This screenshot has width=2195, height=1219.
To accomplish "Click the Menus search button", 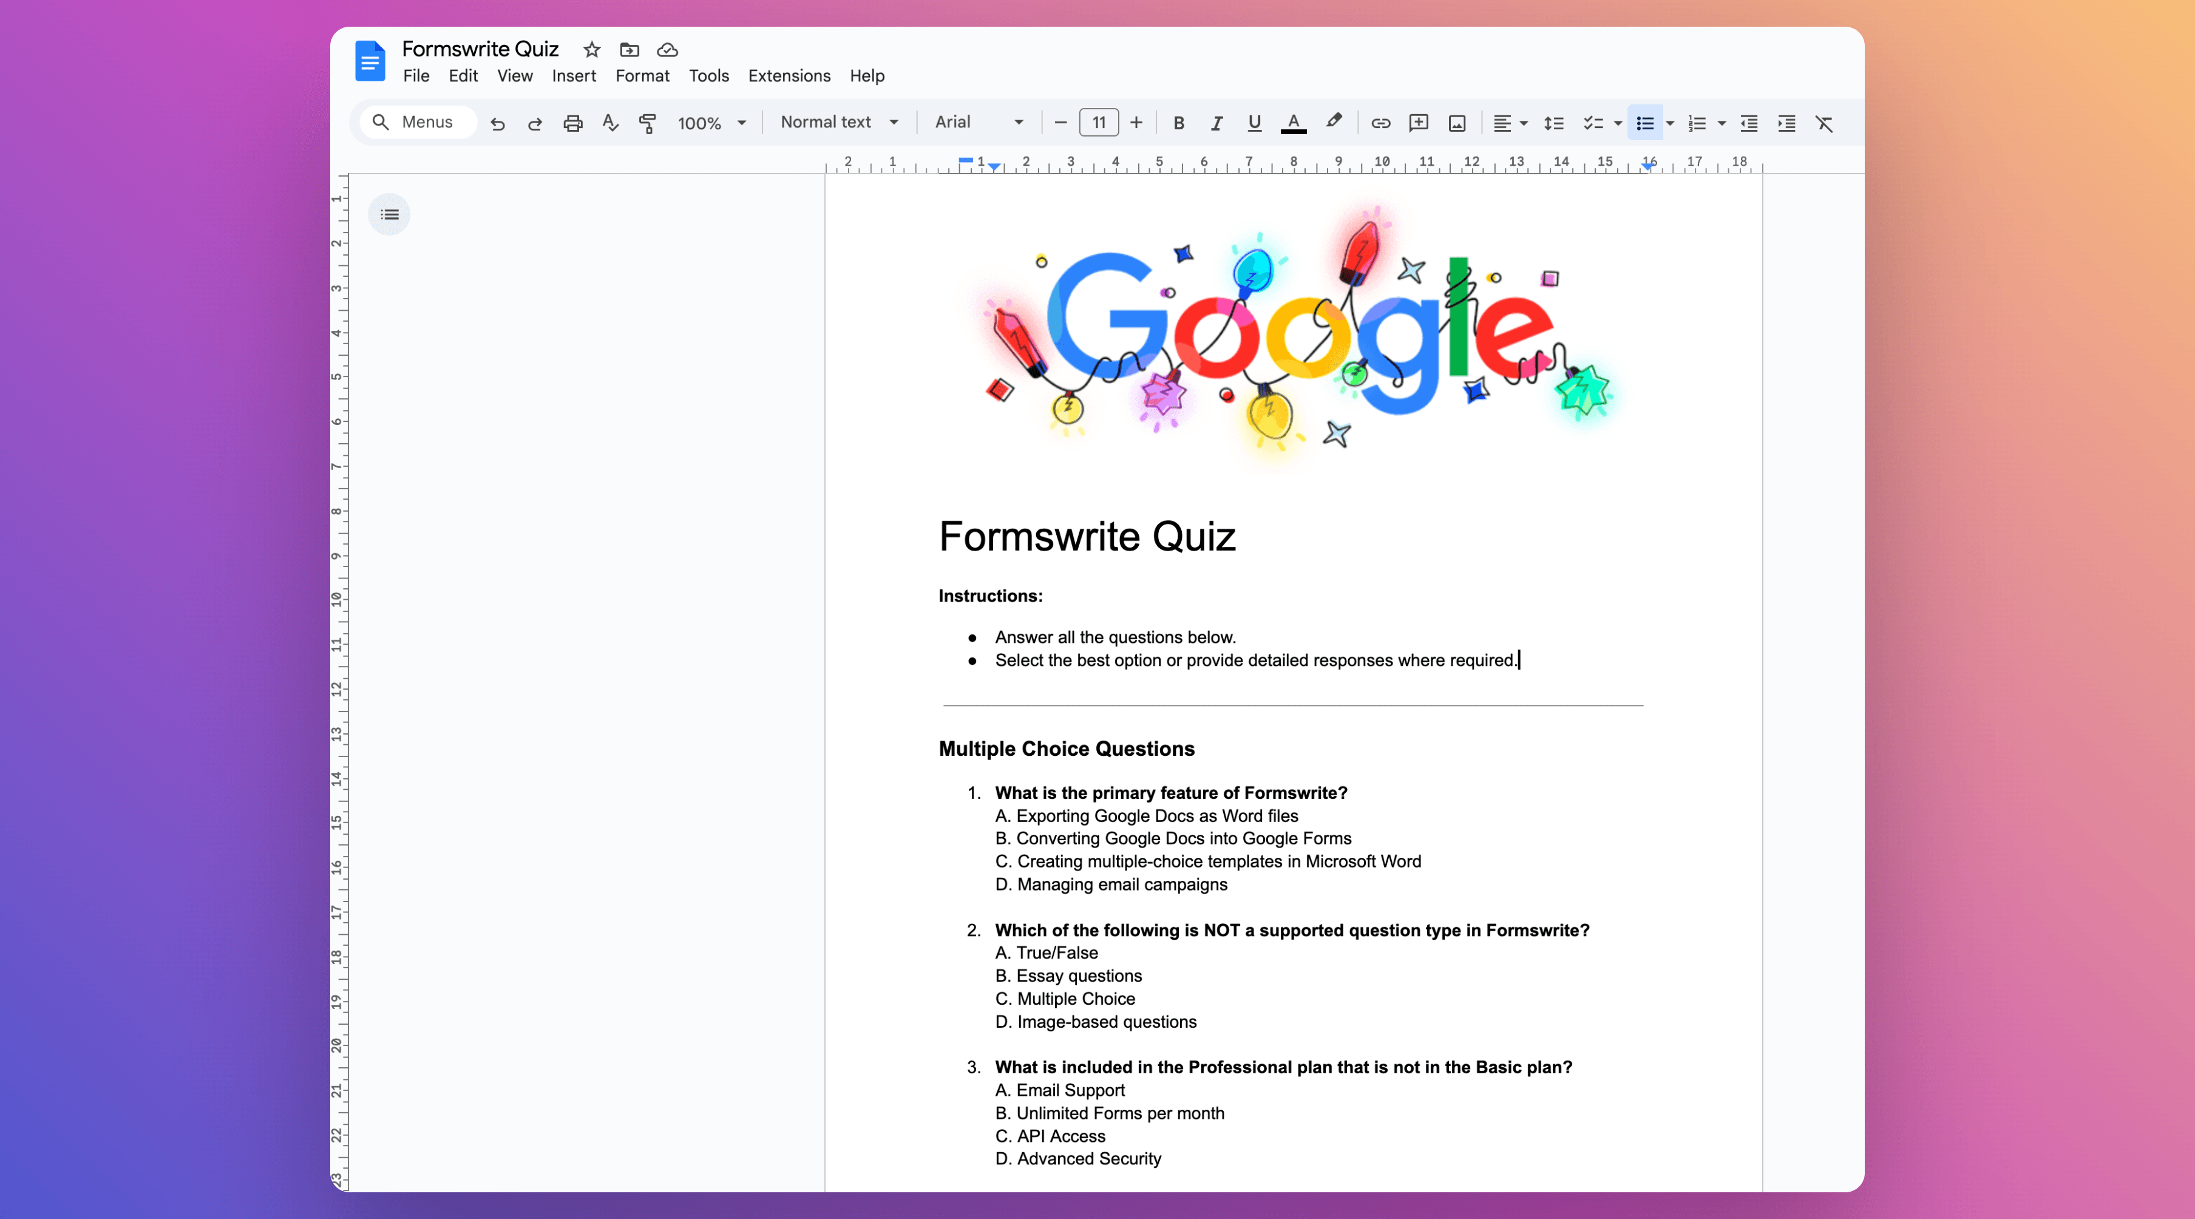I will [416, 122].
